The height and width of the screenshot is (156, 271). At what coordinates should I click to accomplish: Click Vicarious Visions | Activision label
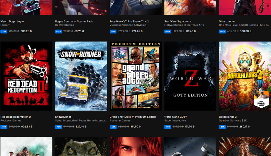[x=128, y=25]
